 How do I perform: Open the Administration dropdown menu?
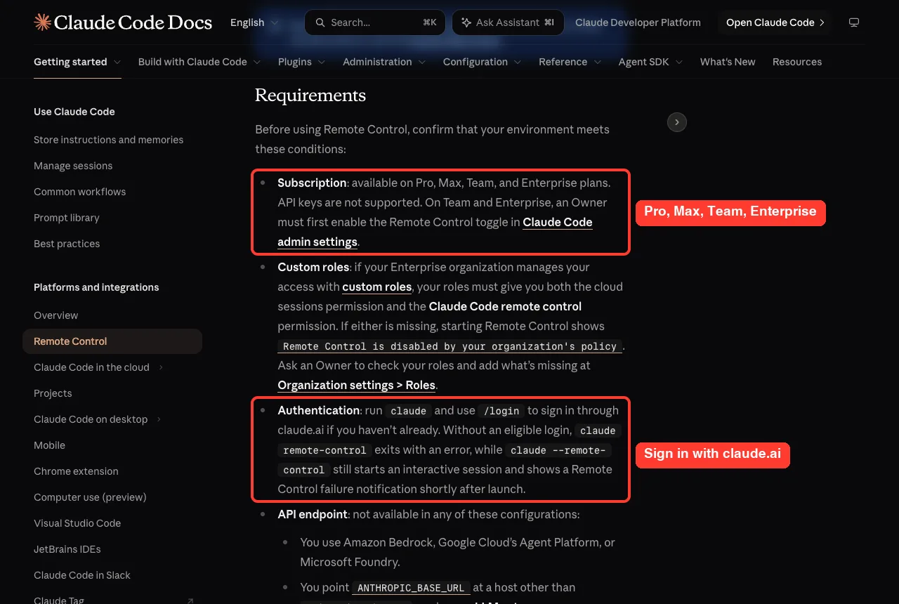coord(384,62)
